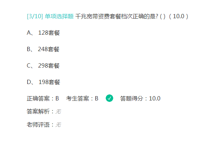Select option C 298套餐
The height and width of the screenshot is (143, 215).
pos(43,65)
